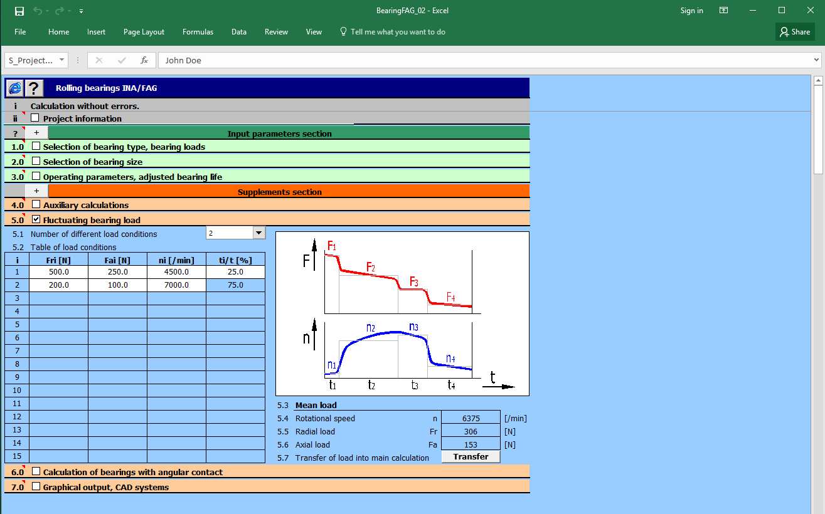Open the Formulas tab
The width and height of the screenshot is (825, 514).
pyautogui.click(x=198, y=32)
